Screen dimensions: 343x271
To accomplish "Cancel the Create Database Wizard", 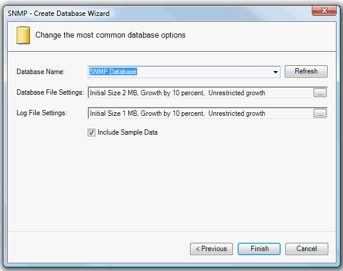I will tap(307, 249).
